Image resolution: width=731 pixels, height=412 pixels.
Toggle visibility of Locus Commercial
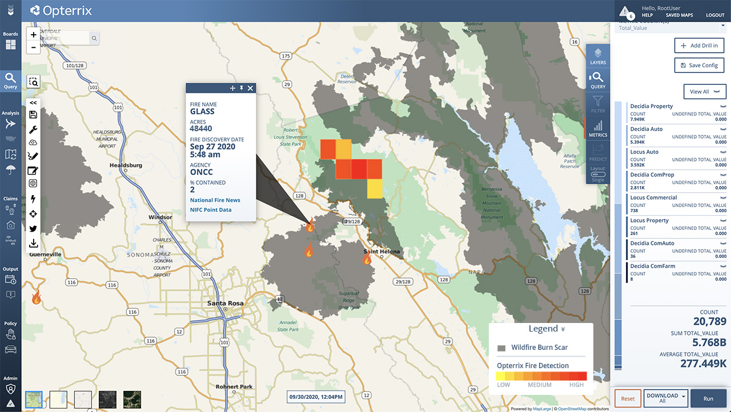coord(723,197)
